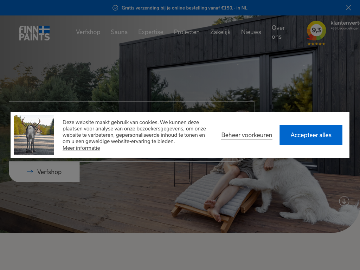Screen dimensions: 360x270
Task: Go to Projecten in the navigation
Action: click(187, 32)
